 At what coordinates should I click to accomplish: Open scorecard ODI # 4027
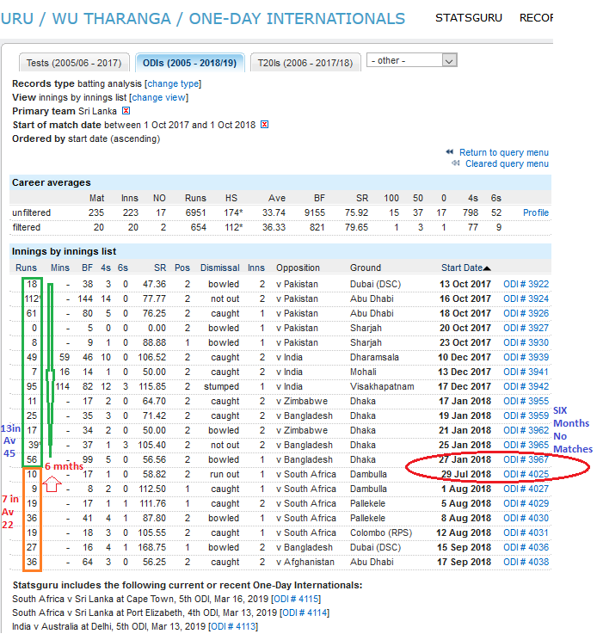coord(526,489)
